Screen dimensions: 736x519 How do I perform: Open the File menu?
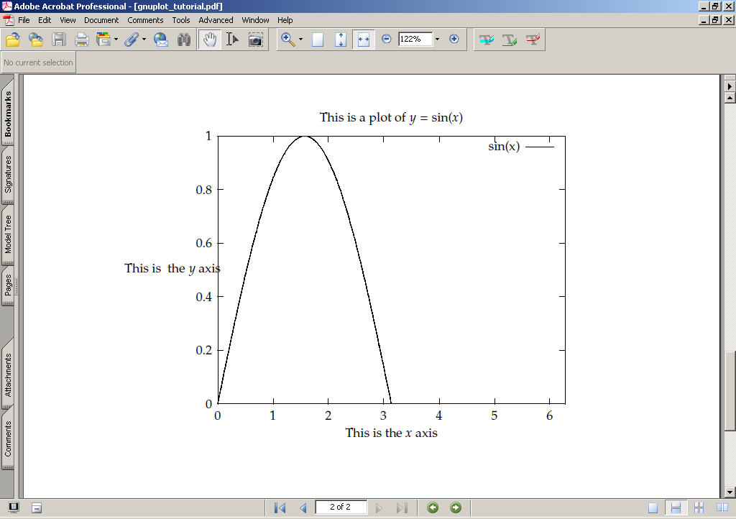coord(24,20)
